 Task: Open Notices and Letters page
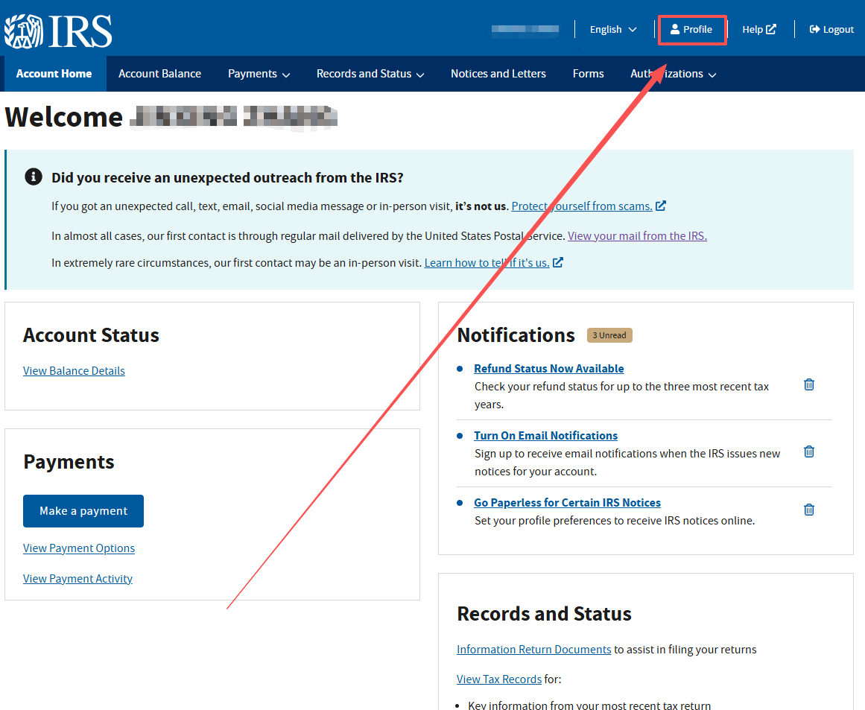498,74
